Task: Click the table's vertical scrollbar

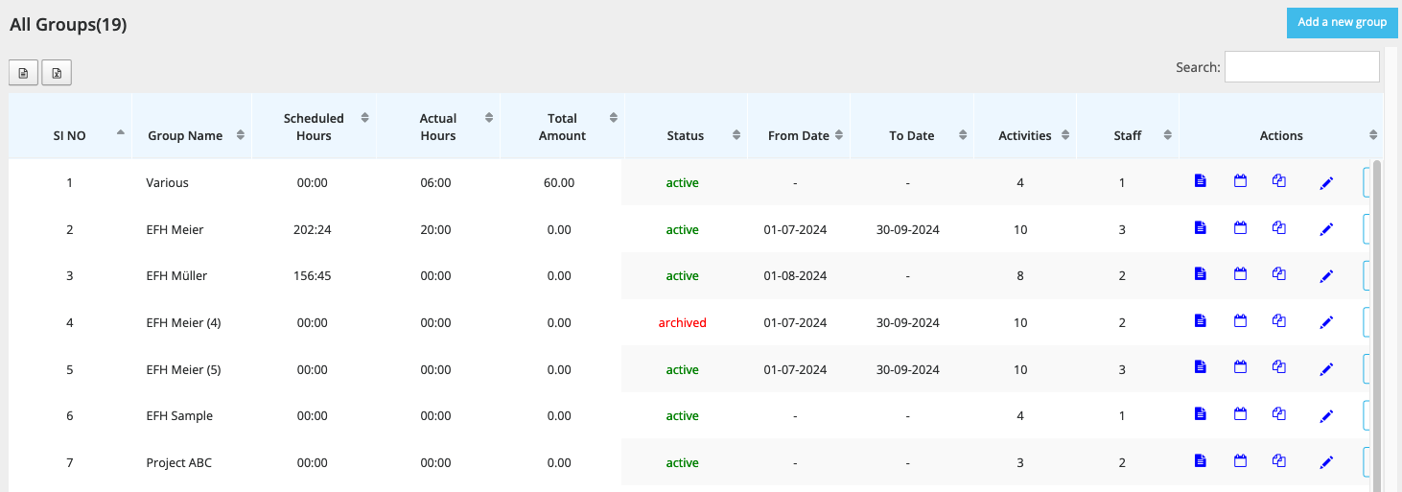Action: pyautogui.click(x=1377, y=324)
